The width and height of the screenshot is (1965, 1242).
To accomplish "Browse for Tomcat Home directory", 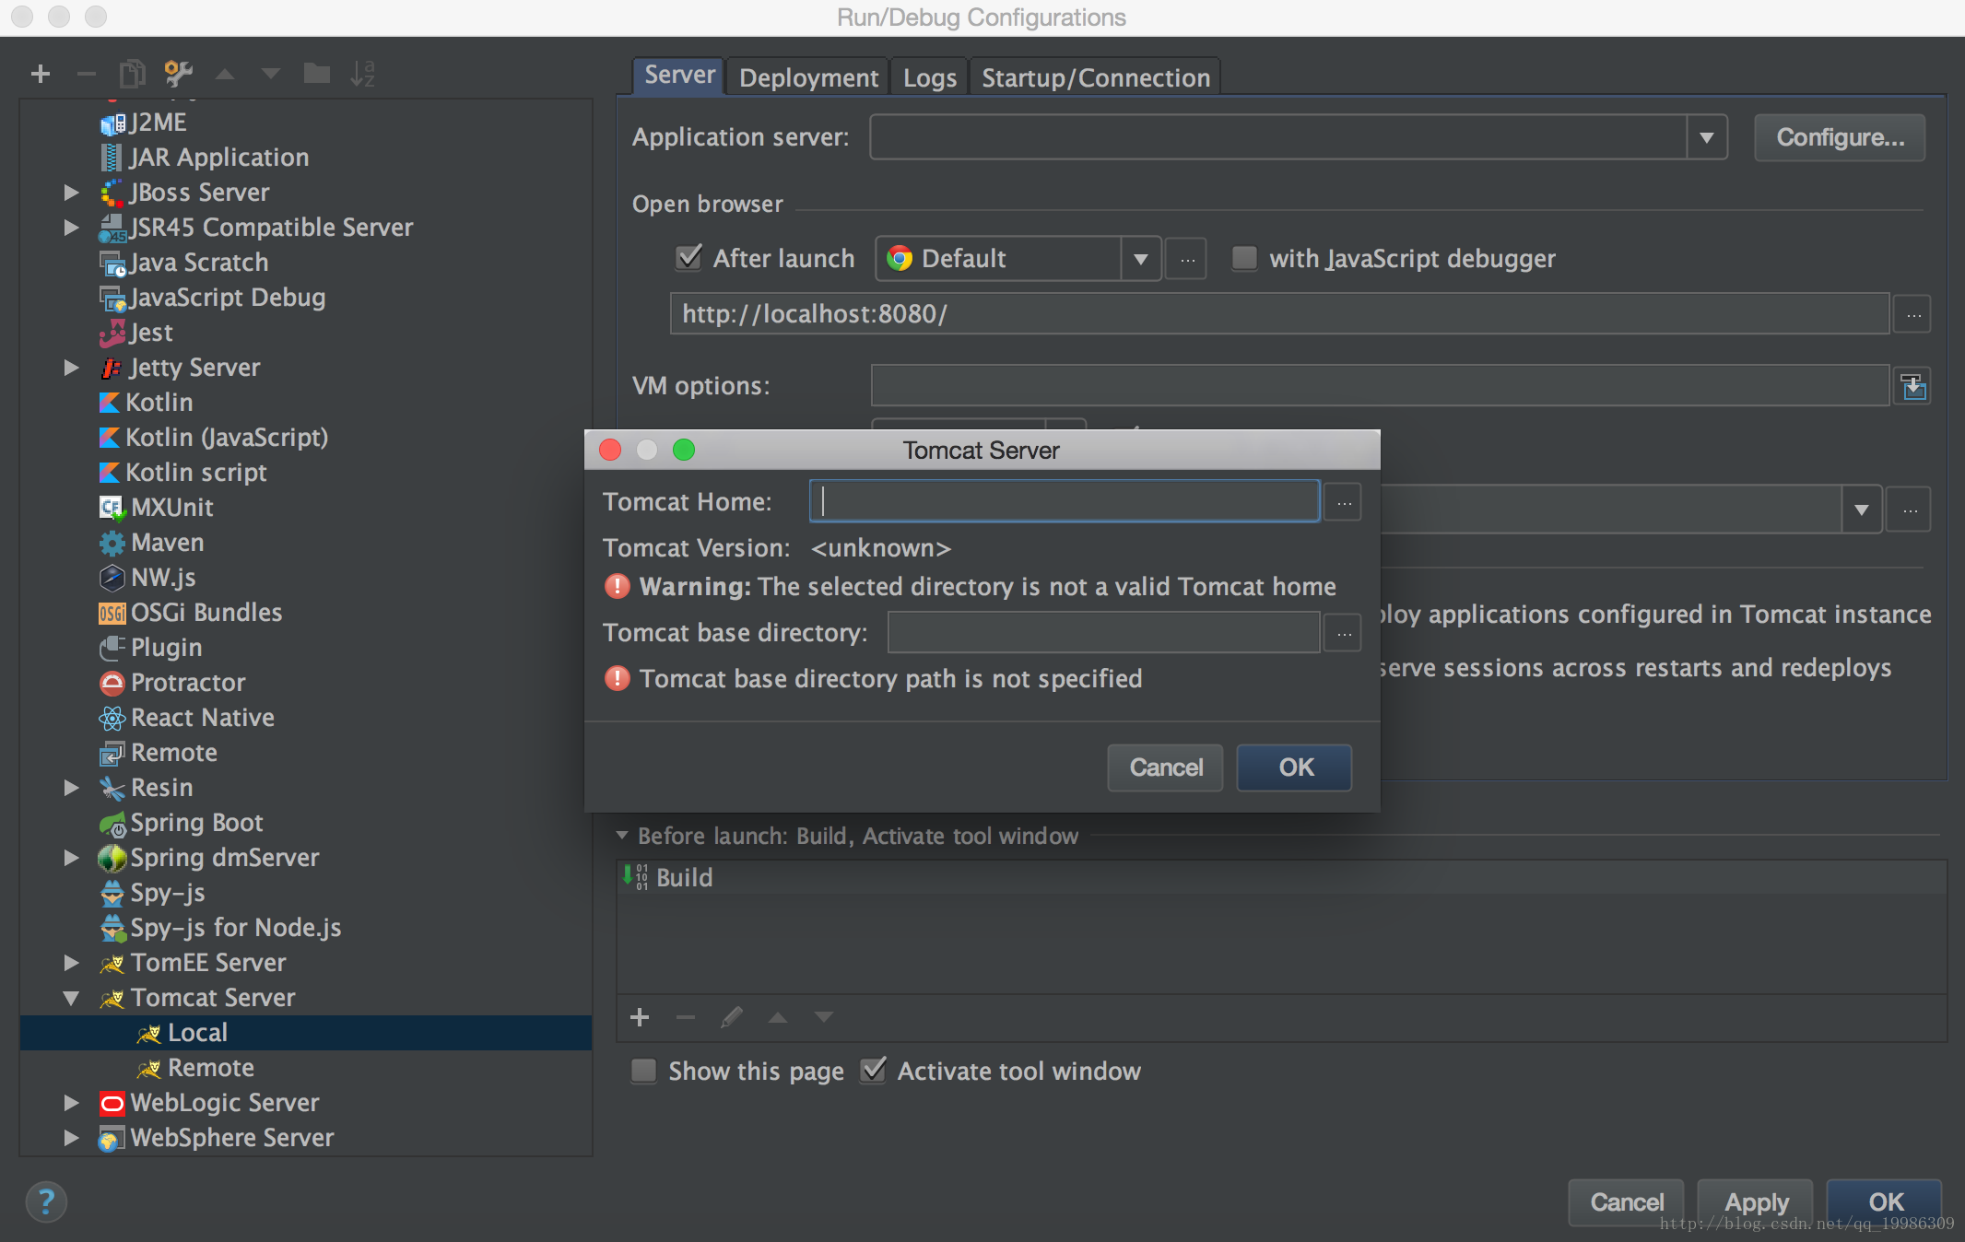I will coord(1344,503).
